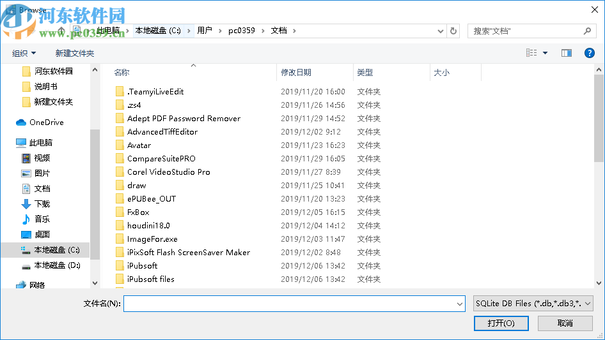Select the iPubsoft folder

coord(137,266)
